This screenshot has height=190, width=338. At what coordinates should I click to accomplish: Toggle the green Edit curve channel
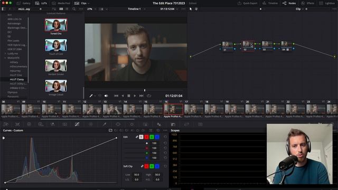point(152,137)
